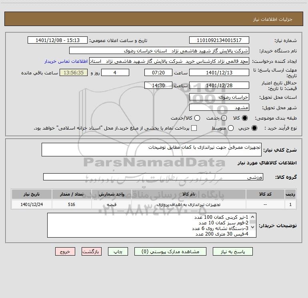Click the price validity date 1401/12/28
308x298 pixels.
click(219, 85)
